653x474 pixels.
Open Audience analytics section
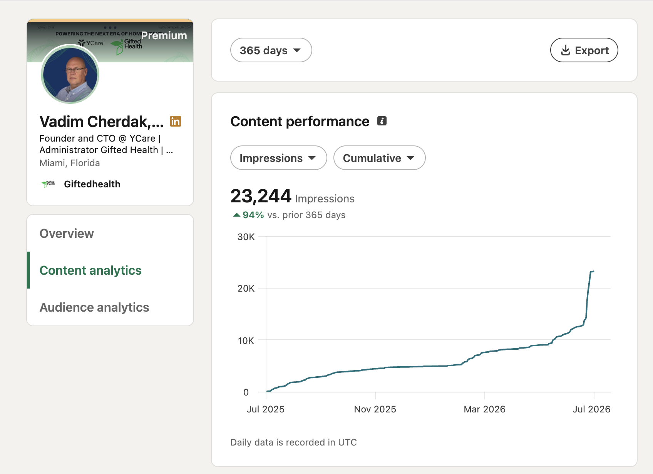pos(94,307)
